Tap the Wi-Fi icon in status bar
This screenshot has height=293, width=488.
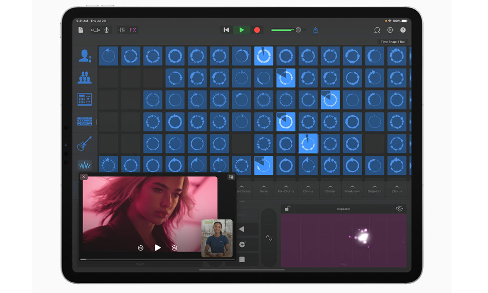pyautogui.click(x=389, y=21)
